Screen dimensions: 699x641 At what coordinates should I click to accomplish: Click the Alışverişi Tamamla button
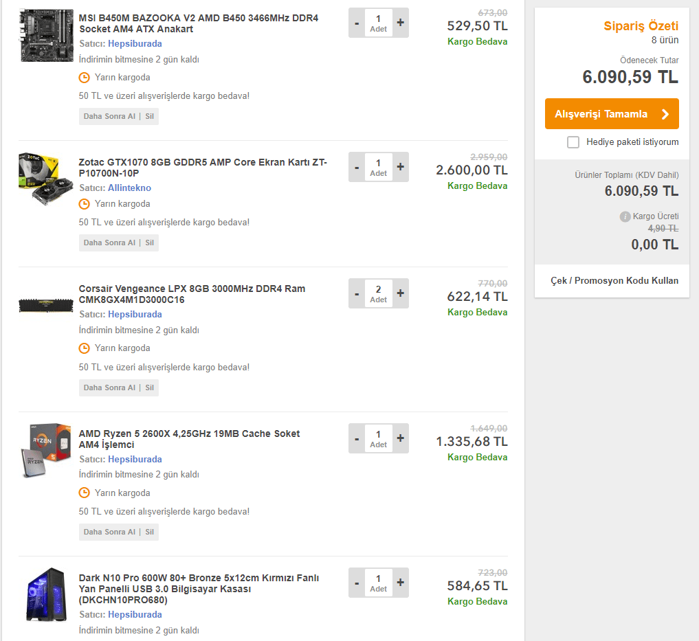[612, 114]
